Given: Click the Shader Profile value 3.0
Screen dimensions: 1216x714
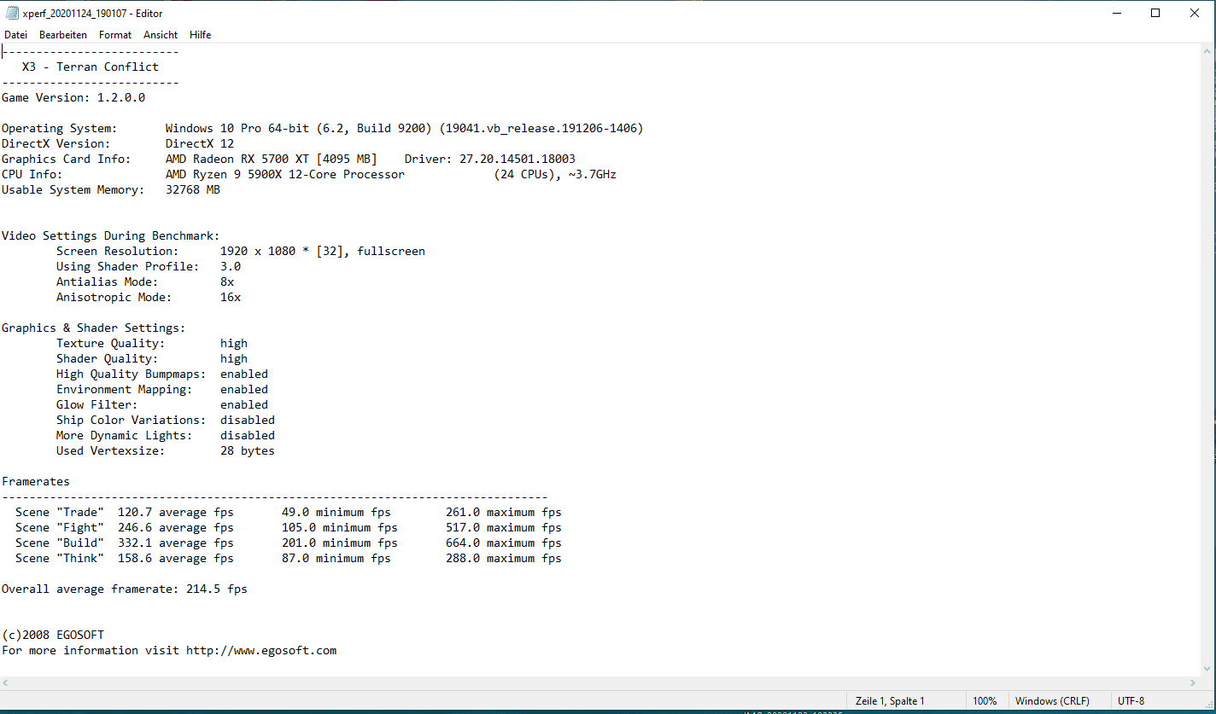Looking at the screenshot, I should (231, 266).
